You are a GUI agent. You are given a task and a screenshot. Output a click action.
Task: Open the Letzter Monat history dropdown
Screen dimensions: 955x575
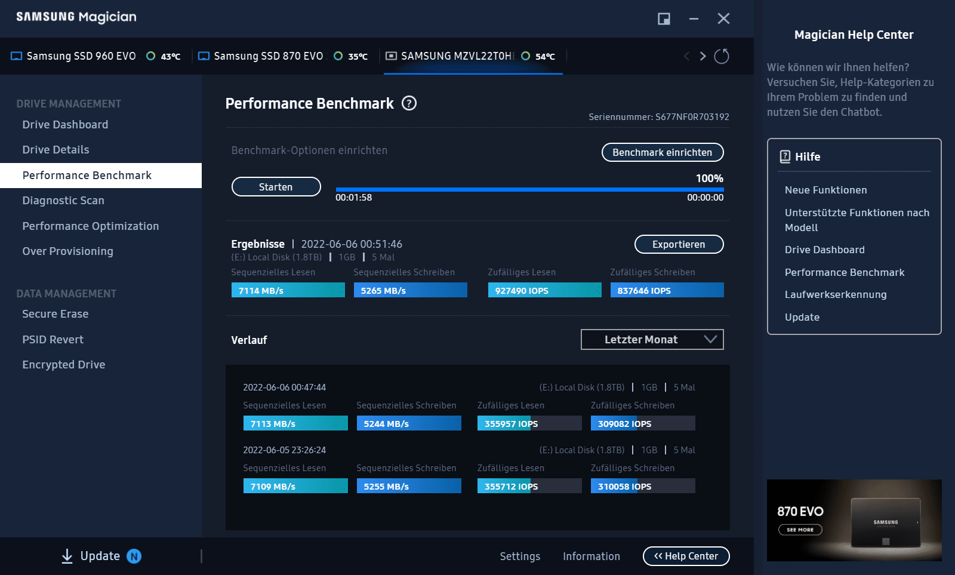(x=652, y=340)
